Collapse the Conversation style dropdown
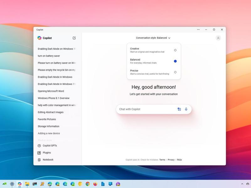Viewport: 251px width, 188px height. click(x=153, y=38)
